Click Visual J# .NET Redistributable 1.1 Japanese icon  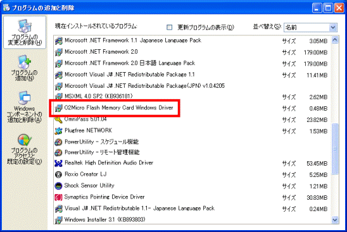(x=58, y=209)
